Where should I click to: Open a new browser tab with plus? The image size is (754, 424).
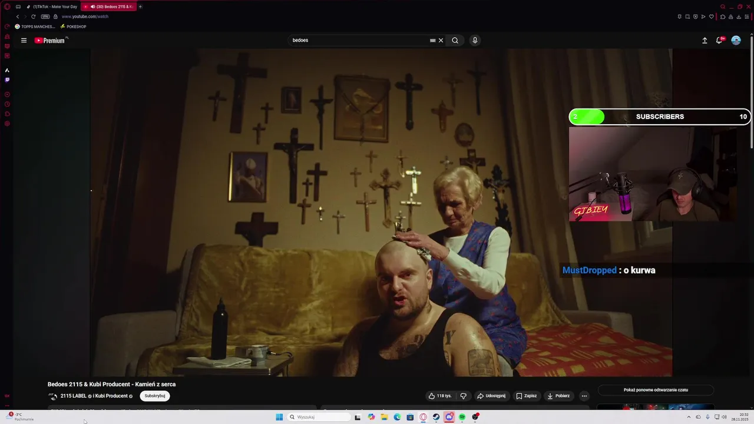(x=140, y=6)
